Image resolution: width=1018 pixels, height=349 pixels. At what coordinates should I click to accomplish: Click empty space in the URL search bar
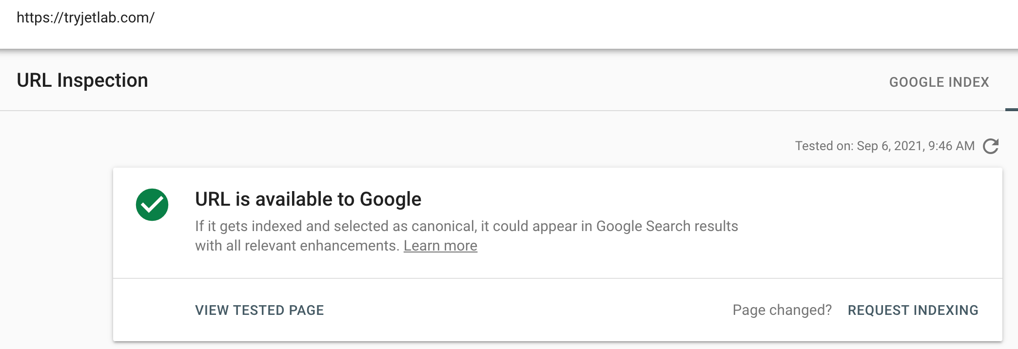[x=536, y=19]
